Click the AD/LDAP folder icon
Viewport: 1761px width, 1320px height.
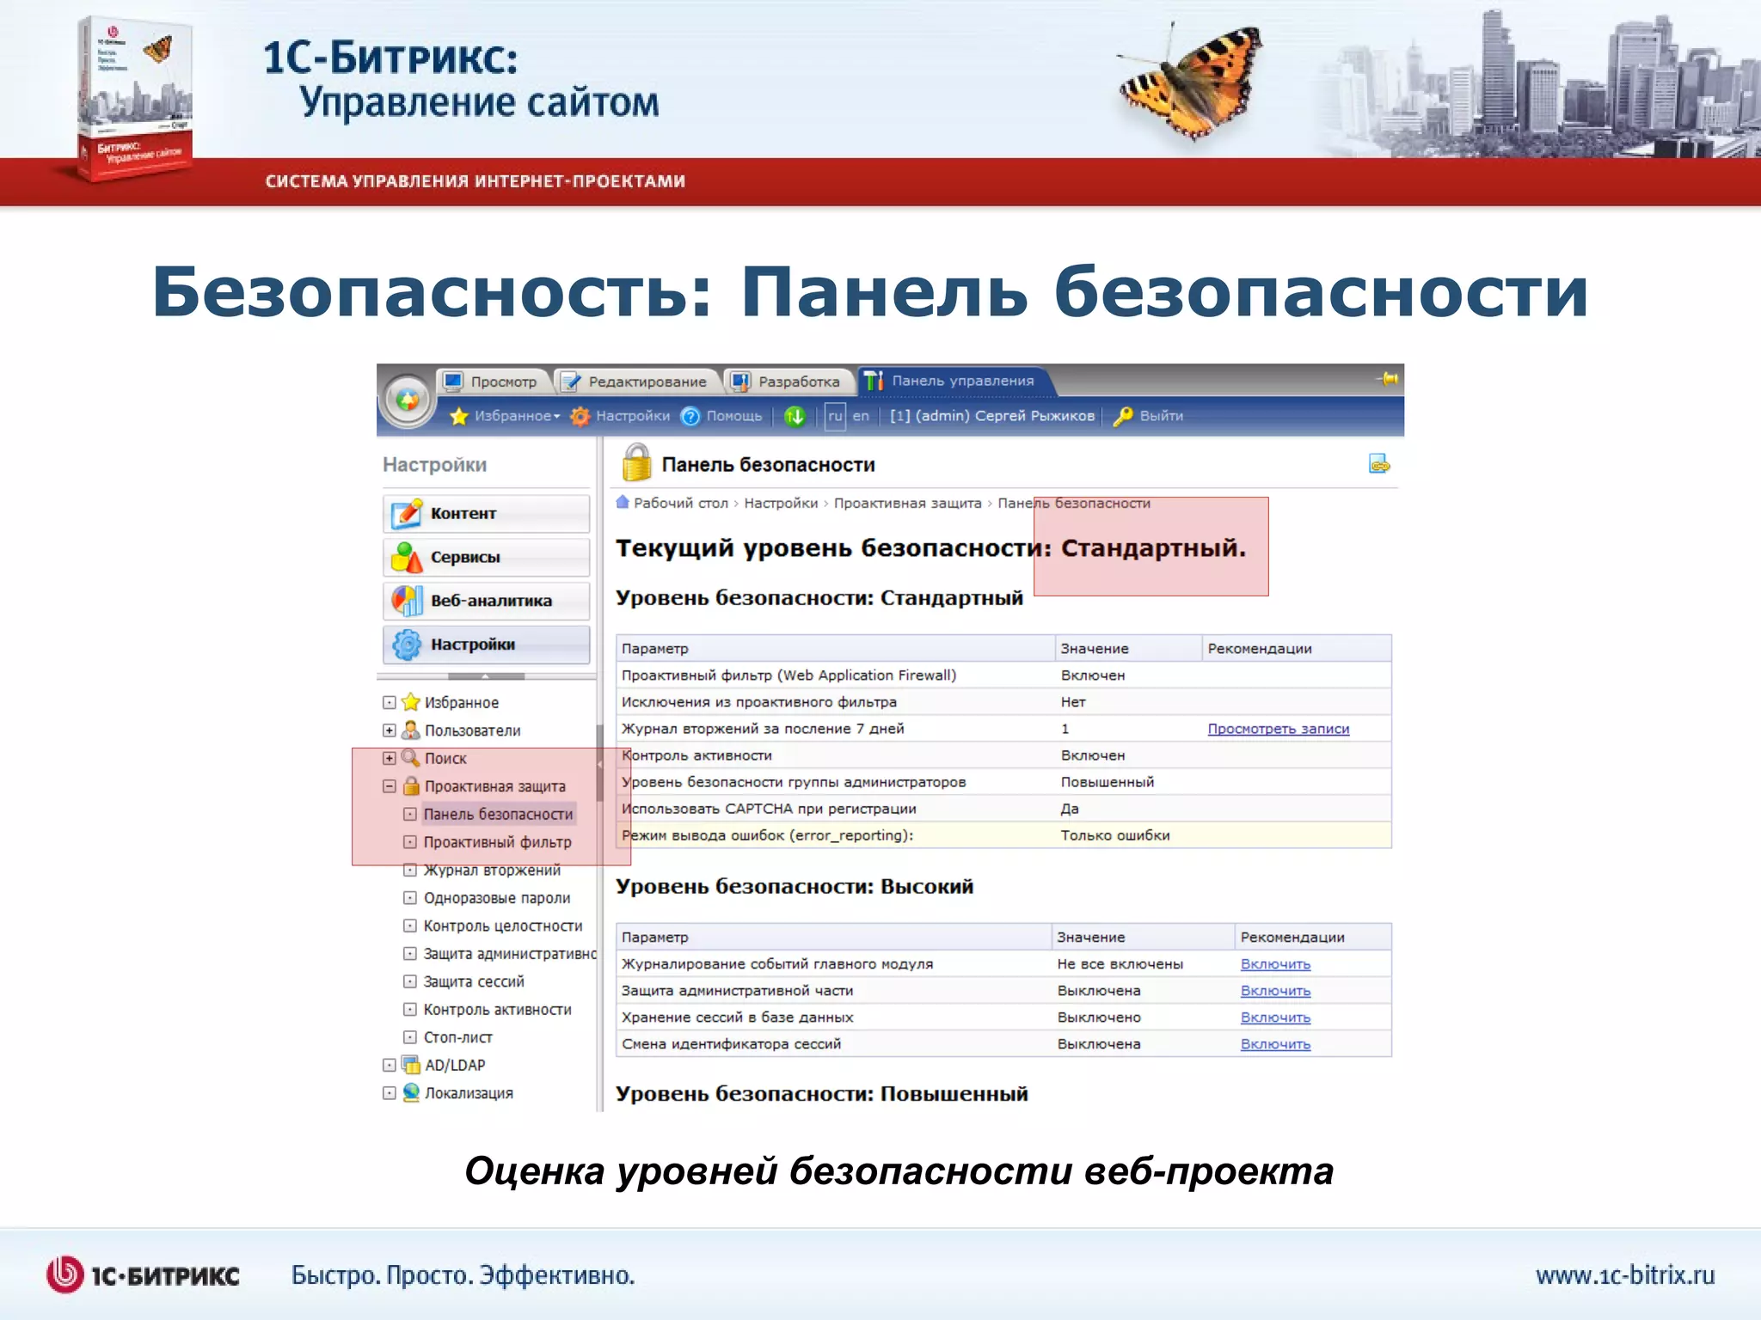[x=411, y=1066]
